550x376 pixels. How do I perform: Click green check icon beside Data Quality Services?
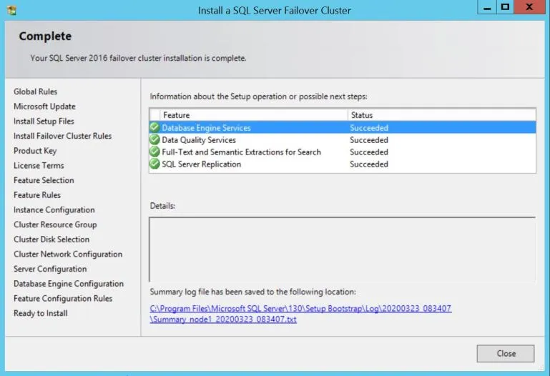click(154, 139)
